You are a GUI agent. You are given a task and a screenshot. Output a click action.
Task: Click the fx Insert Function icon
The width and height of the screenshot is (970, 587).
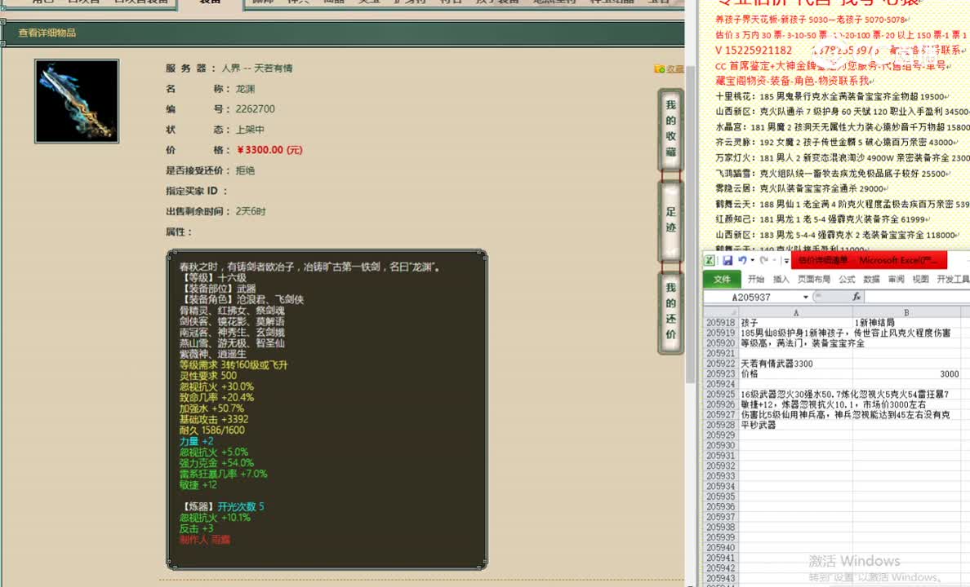857,297
